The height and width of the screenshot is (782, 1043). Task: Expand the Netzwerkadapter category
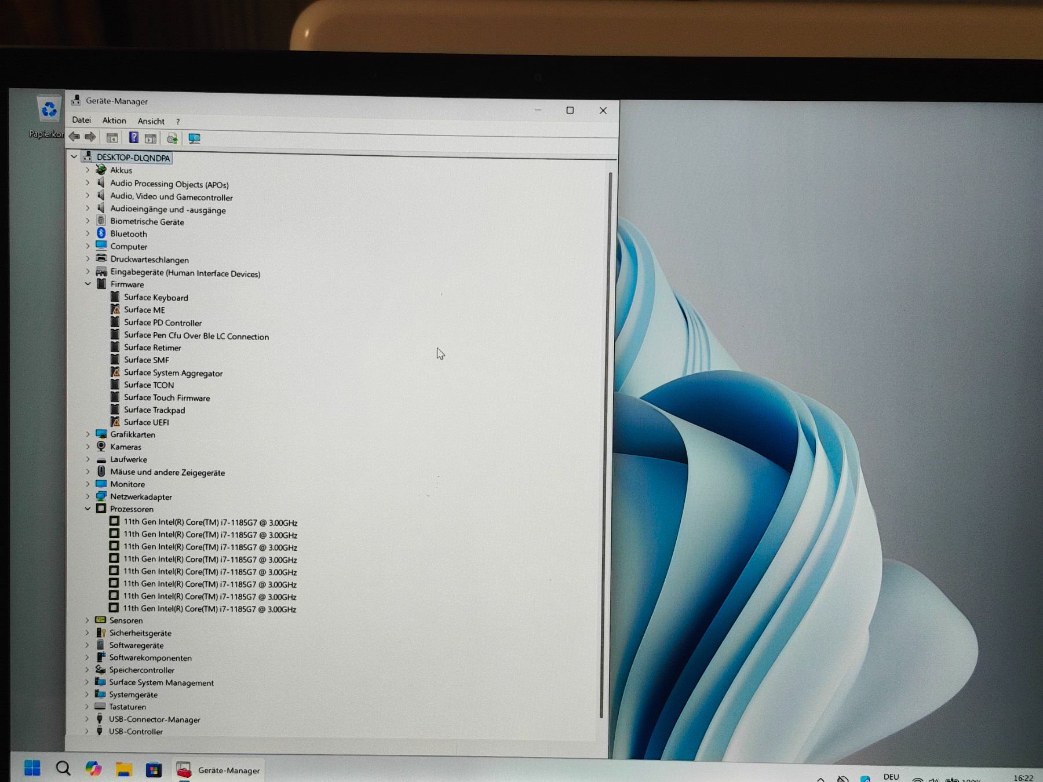point(88,496)
